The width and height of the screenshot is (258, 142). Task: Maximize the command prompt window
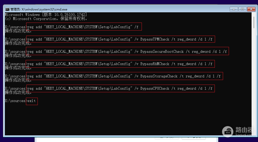click(242, 9)
